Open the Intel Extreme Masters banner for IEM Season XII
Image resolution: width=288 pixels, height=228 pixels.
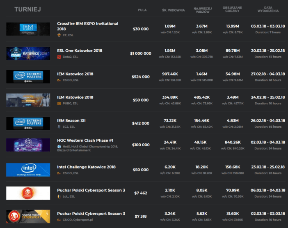tap(28, 123)
